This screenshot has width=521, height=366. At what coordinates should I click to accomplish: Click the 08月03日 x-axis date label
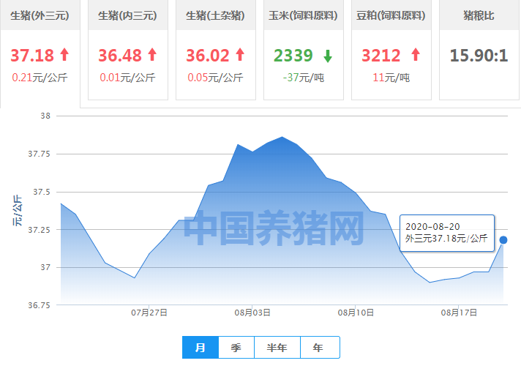[252, 313]
